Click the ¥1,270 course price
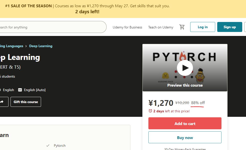The width and height of the screenshot is (246, 150). point(161,103)
